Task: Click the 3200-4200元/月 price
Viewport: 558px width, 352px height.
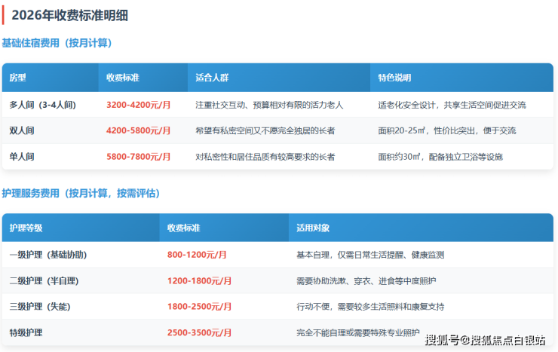Action: [138, 105]
